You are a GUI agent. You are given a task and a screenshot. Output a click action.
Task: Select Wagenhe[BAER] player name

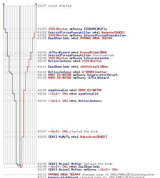point(113,32)
